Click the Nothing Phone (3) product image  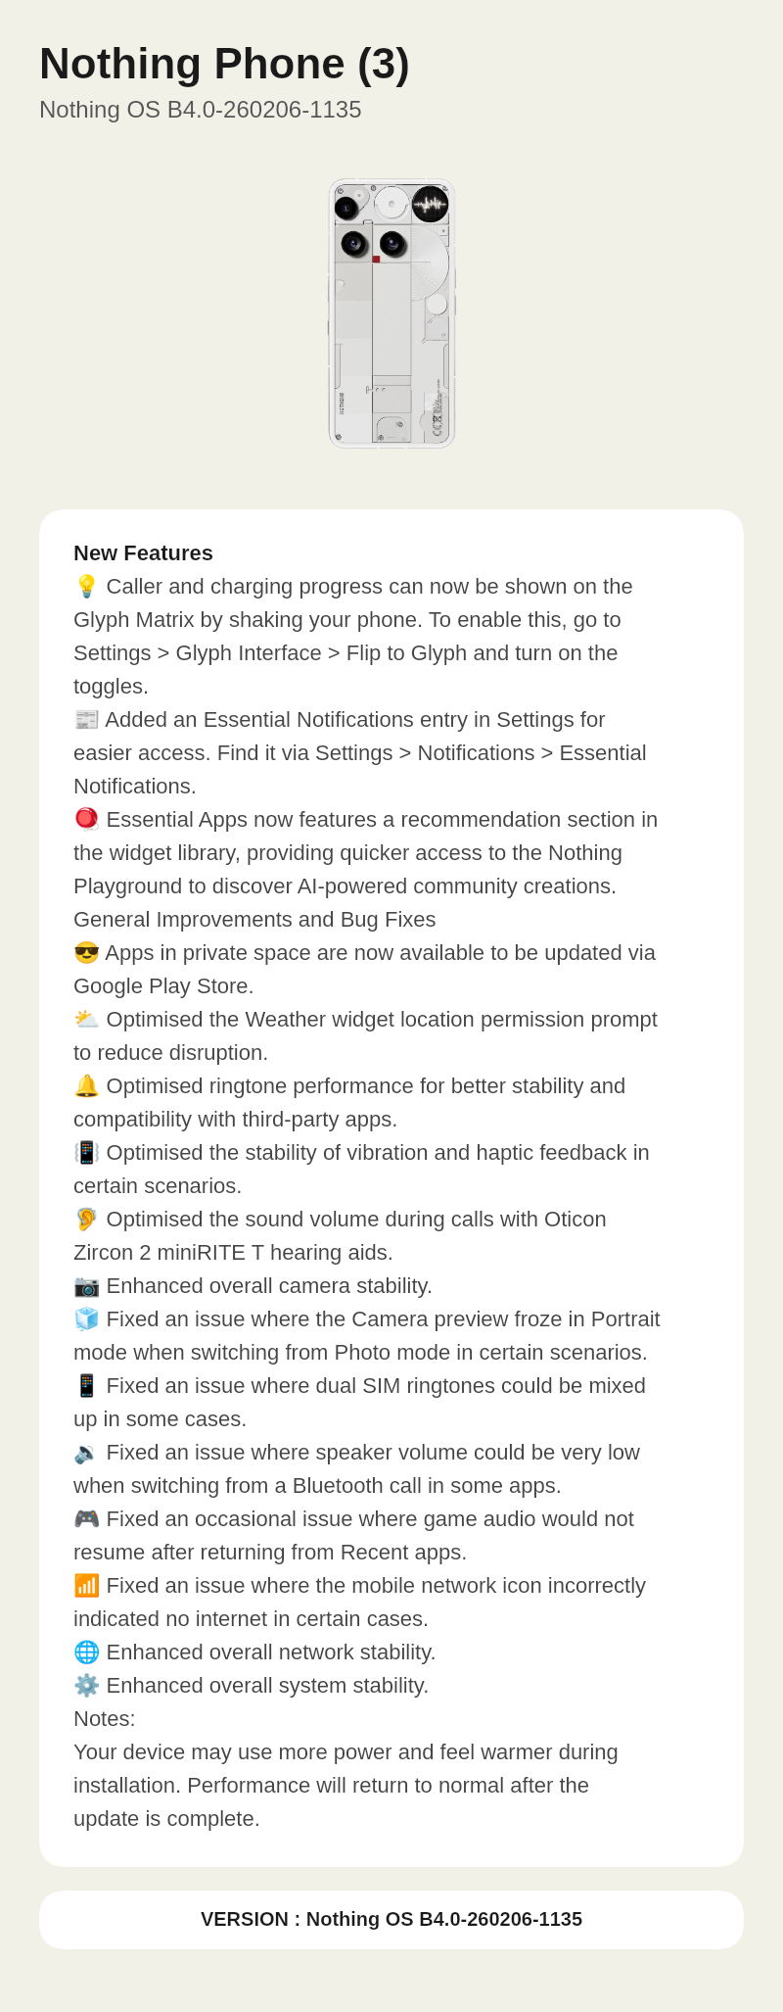pyautogui.click(x=391, y=313)
